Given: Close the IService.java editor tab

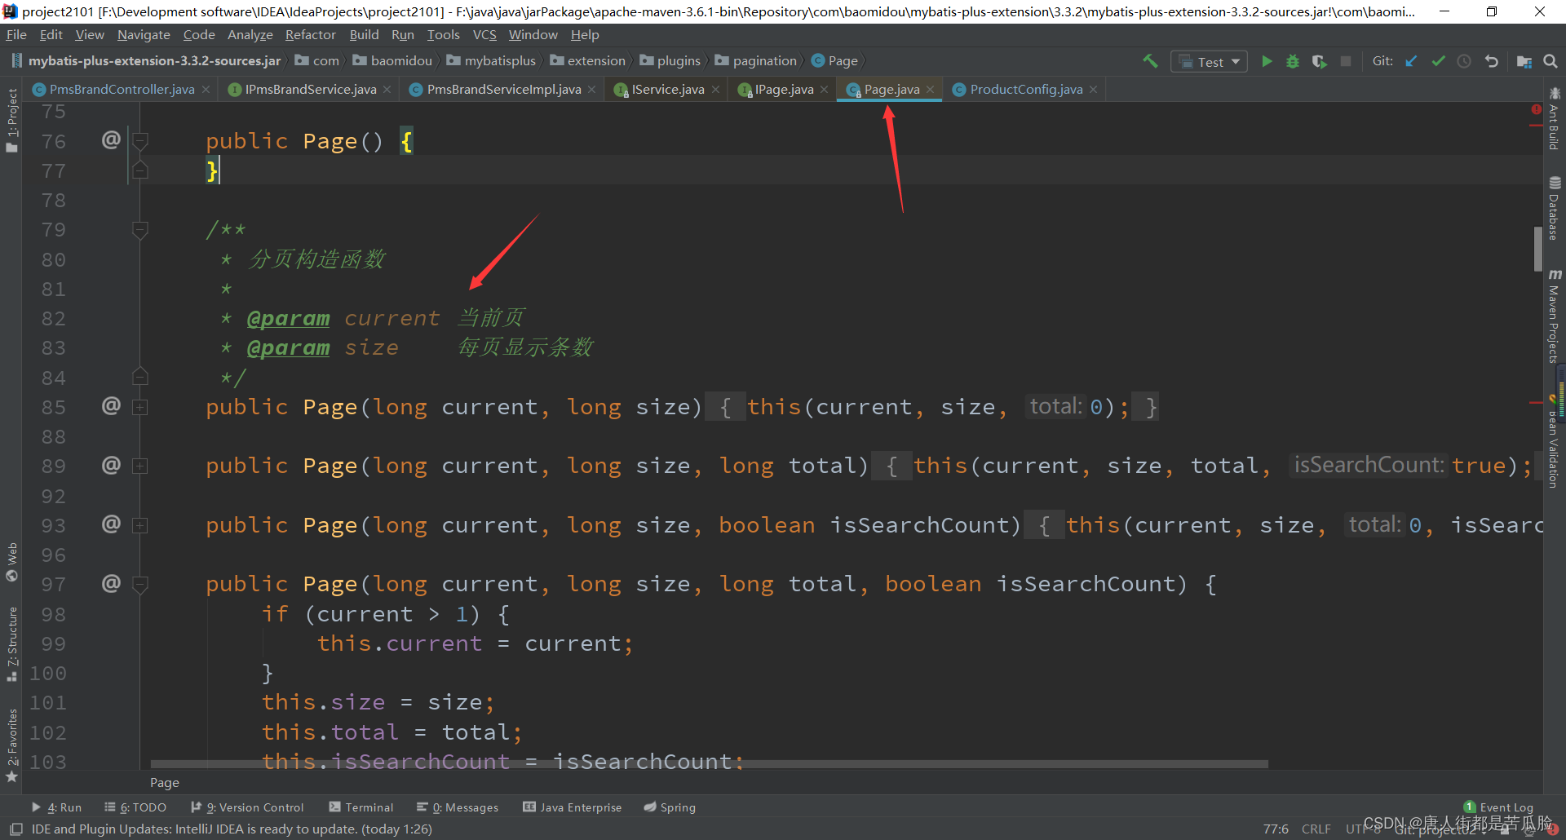Looking at the screenshot, I should 715,90.
